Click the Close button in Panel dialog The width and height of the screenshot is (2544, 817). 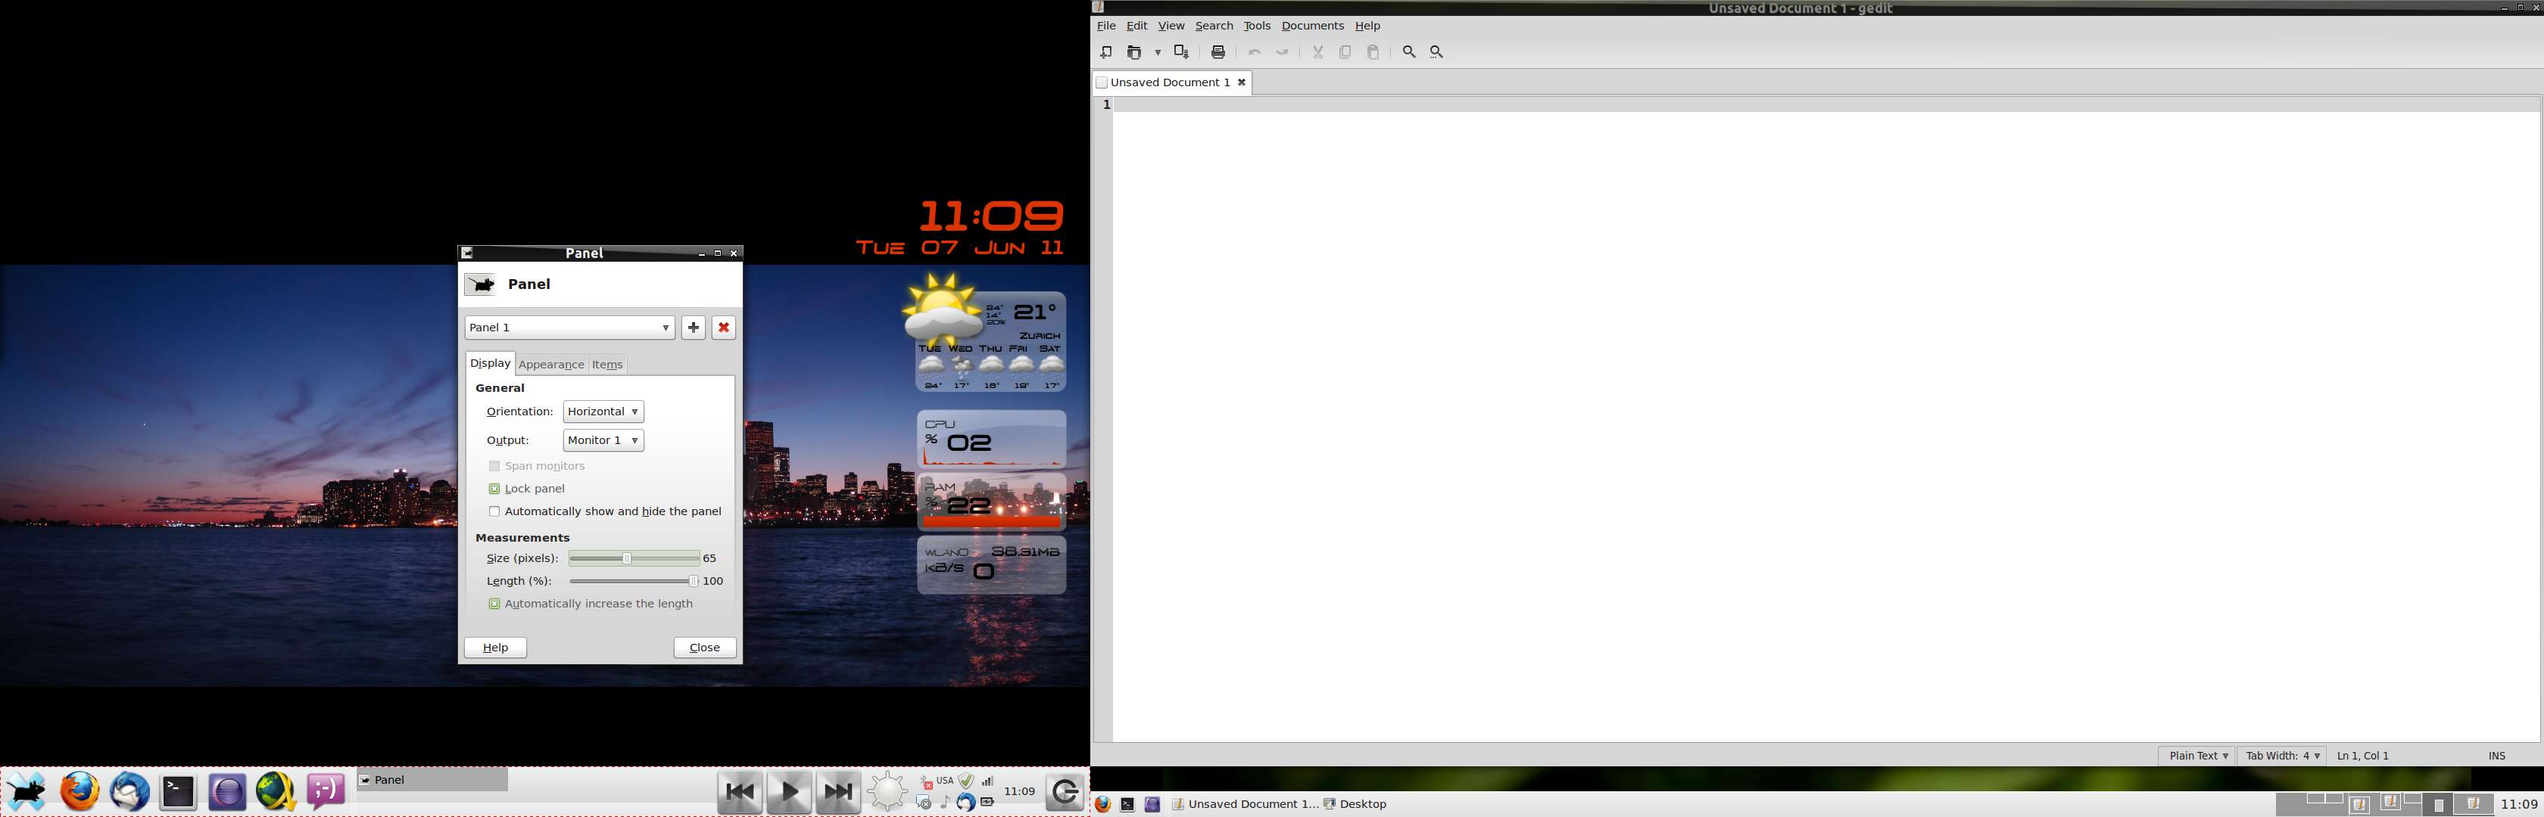(x=704, y=648)
